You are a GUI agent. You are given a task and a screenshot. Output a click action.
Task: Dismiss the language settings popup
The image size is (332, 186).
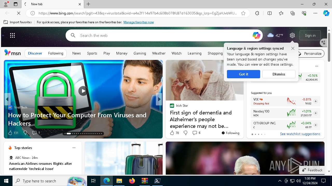[x=279, y=74]
